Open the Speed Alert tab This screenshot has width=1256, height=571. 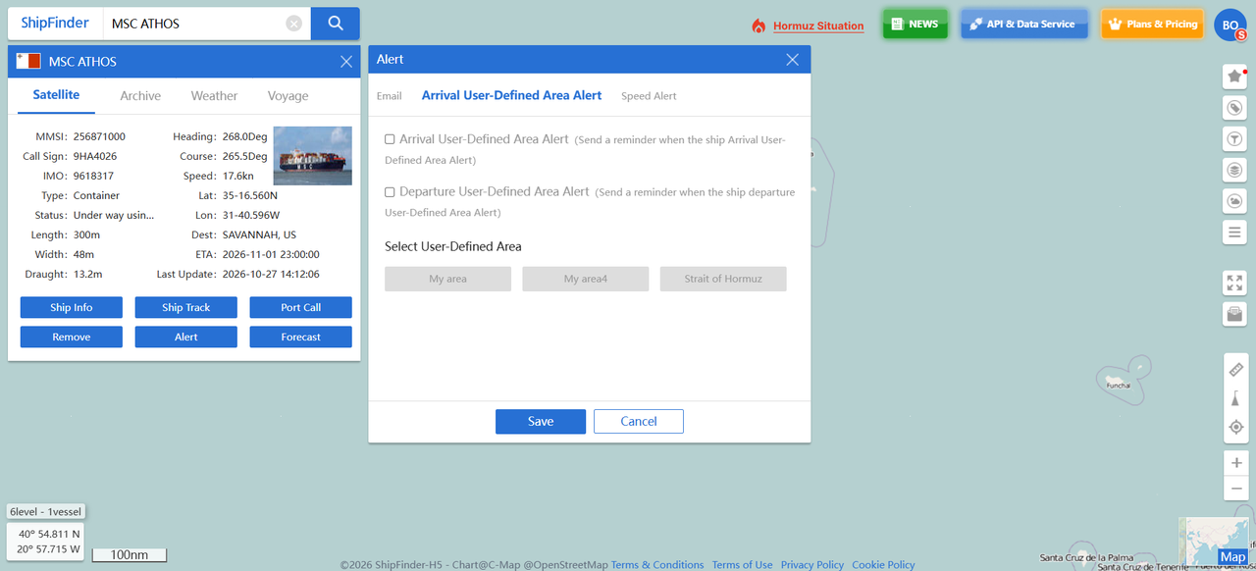tap(649, 96)
